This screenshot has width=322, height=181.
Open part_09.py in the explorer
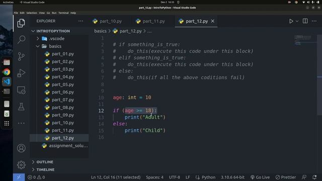click(x=62, y=115)
